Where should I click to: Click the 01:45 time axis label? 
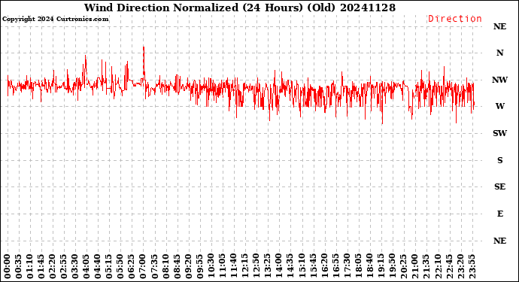tap(41, 267)
